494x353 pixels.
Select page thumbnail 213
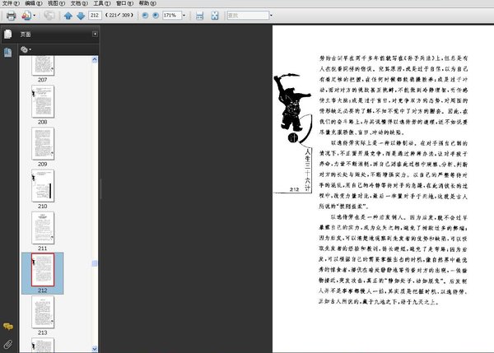43,312
